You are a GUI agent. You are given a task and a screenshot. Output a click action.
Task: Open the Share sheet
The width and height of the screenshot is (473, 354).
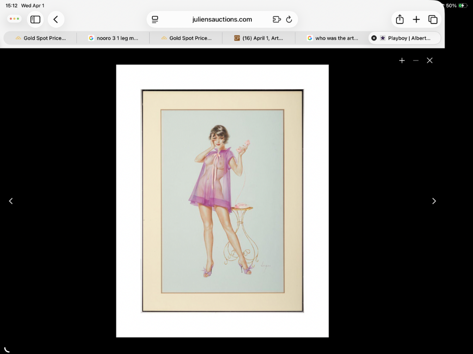400,19
